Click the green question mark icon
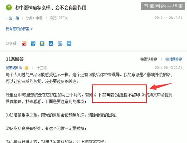This screenshot has width=187, height=143. [9, 8]
